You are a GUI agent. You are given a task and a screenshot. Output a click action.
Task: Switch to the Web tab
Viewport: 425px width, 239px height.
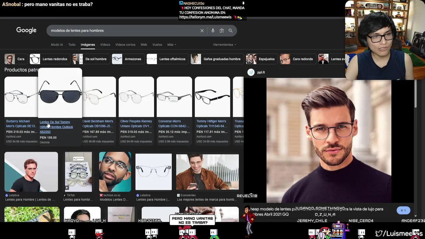(x=144, y=44)
